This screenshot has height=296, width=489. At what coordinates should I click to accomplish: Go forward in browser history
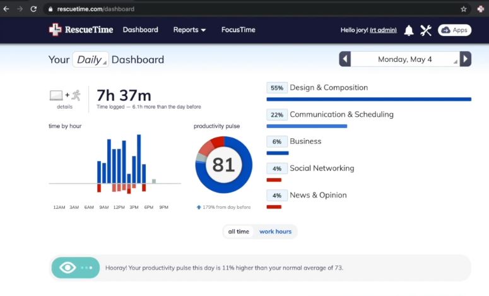click(x=20, y=9)
